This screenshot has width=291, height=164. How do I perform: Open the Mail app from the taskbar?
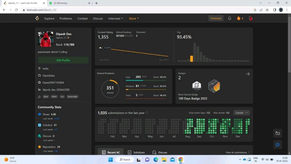pyautogui.click(x=172, y=159)
